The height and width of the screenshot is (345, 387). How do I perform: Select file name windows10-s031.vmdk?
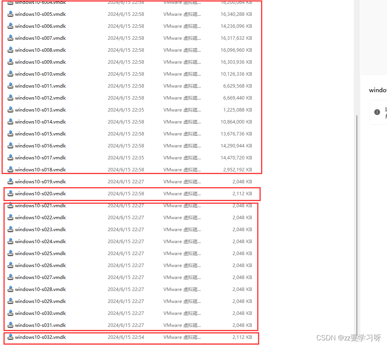(x=40, y=325)
